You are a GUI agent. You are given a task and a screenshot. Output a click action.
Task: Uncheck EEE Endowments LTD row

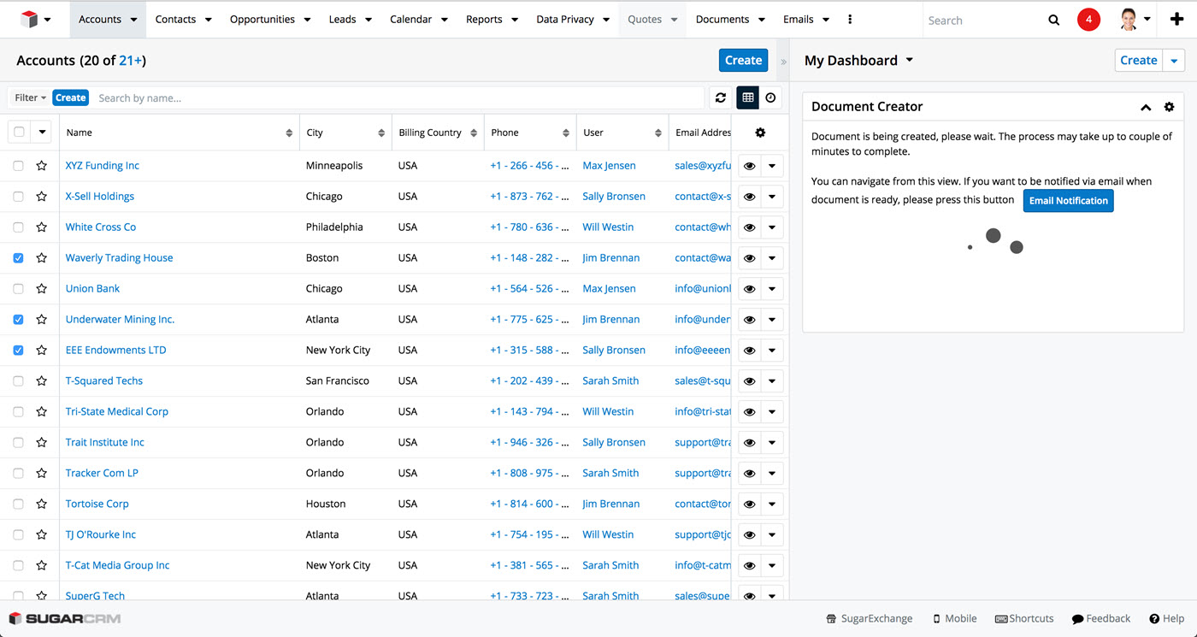tap(19, 351)
